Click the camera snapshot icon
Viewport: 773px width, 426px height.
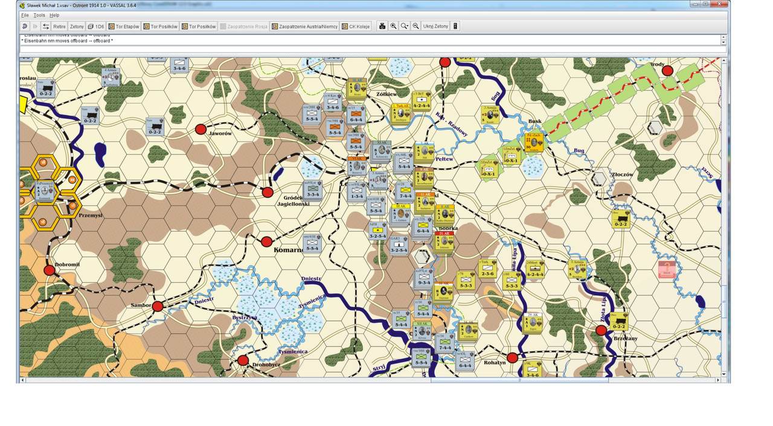tap(382, 27)
